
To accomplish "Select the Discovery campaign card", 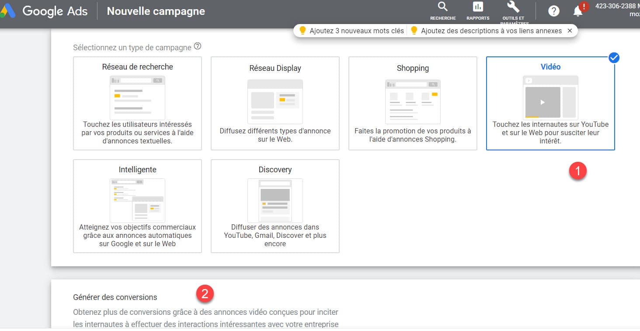I will click(275, 206).
